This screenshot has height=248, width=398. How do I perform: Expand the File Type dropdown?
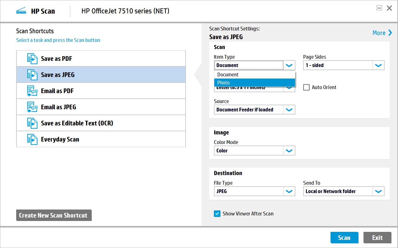tap(289, 191)
